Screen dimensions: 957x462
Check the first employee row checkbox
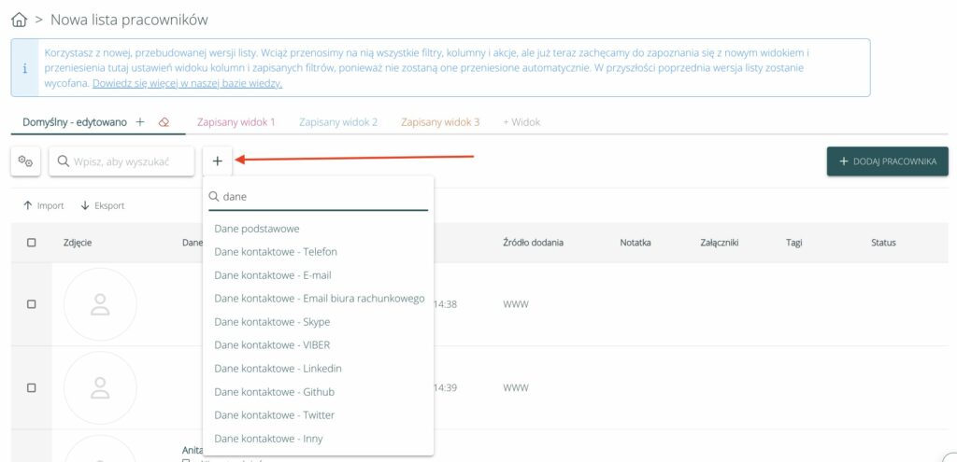[32, 304]
